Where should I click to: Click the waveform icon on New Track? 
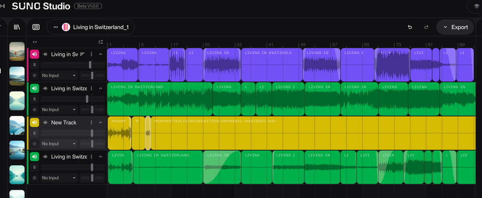[46, 123]
